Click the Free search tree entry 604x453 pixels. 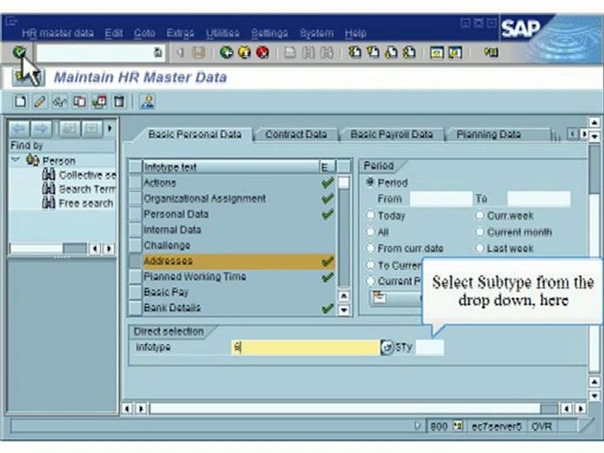coord(77,203)
